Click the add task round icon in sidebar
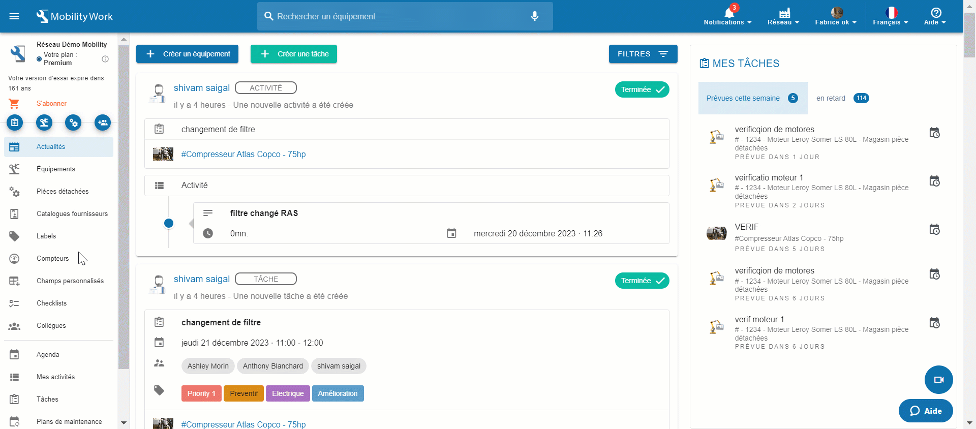This screenshot has width=976, height=429. [15, 122]
